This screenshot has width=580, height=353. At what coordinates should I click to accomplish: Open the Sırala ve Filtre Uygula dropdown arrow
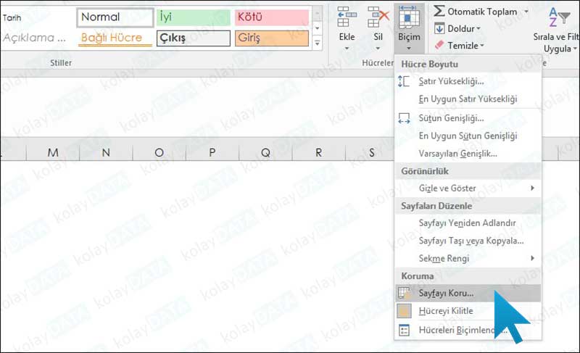(575, 49)
